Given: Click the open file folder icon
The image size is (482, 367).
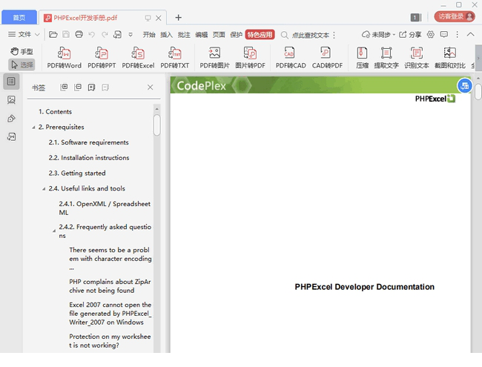Looking at the screenshot, I should (x=53, y=34).
